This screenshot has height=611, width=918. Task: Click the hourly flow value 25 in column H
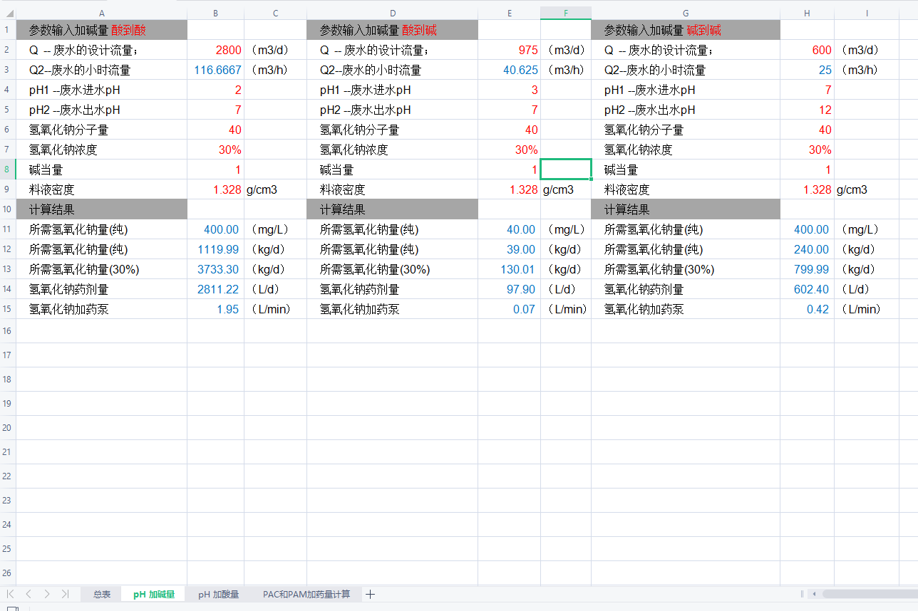[807, 70]
